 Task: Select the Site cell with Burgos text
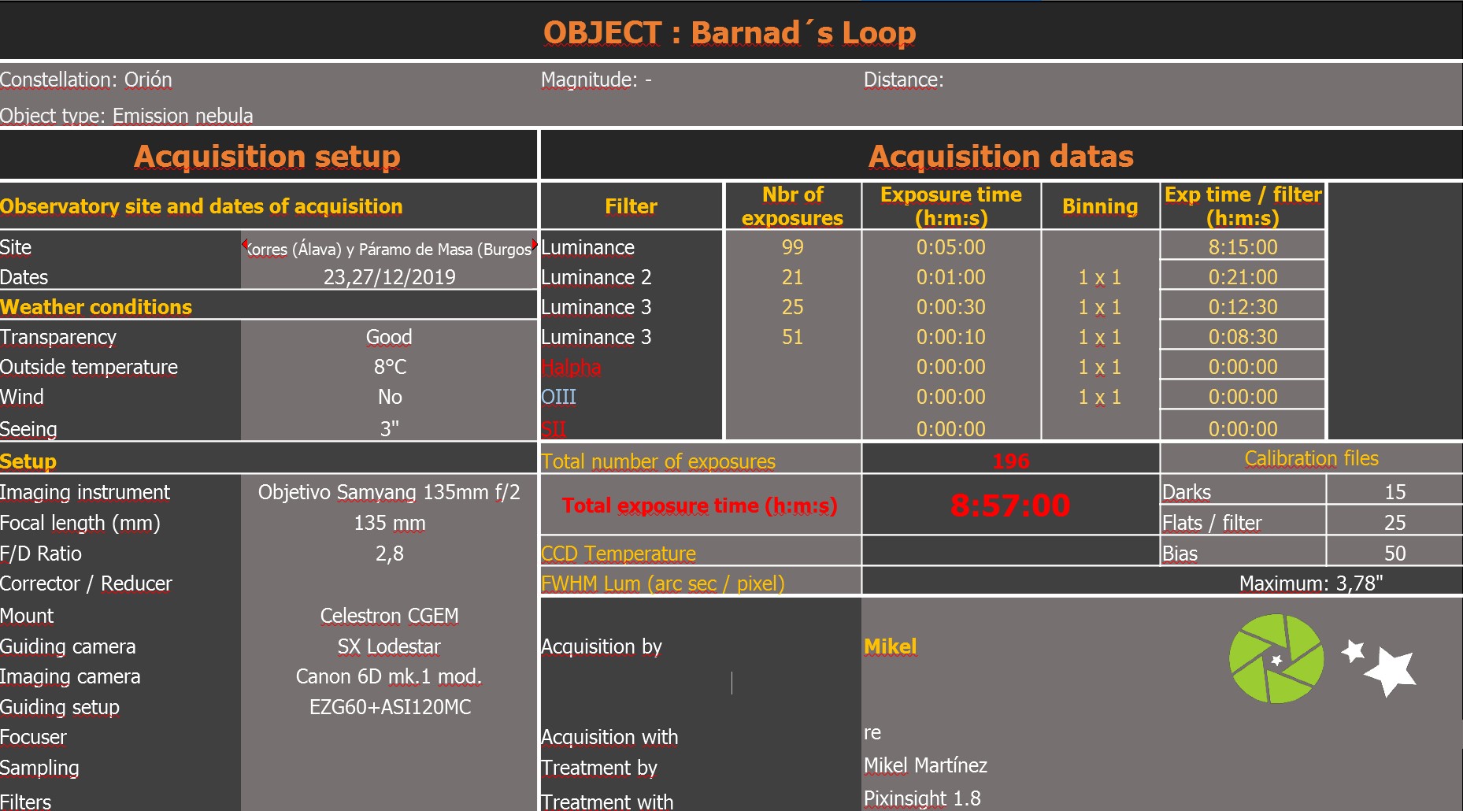(x=389, y=249)
